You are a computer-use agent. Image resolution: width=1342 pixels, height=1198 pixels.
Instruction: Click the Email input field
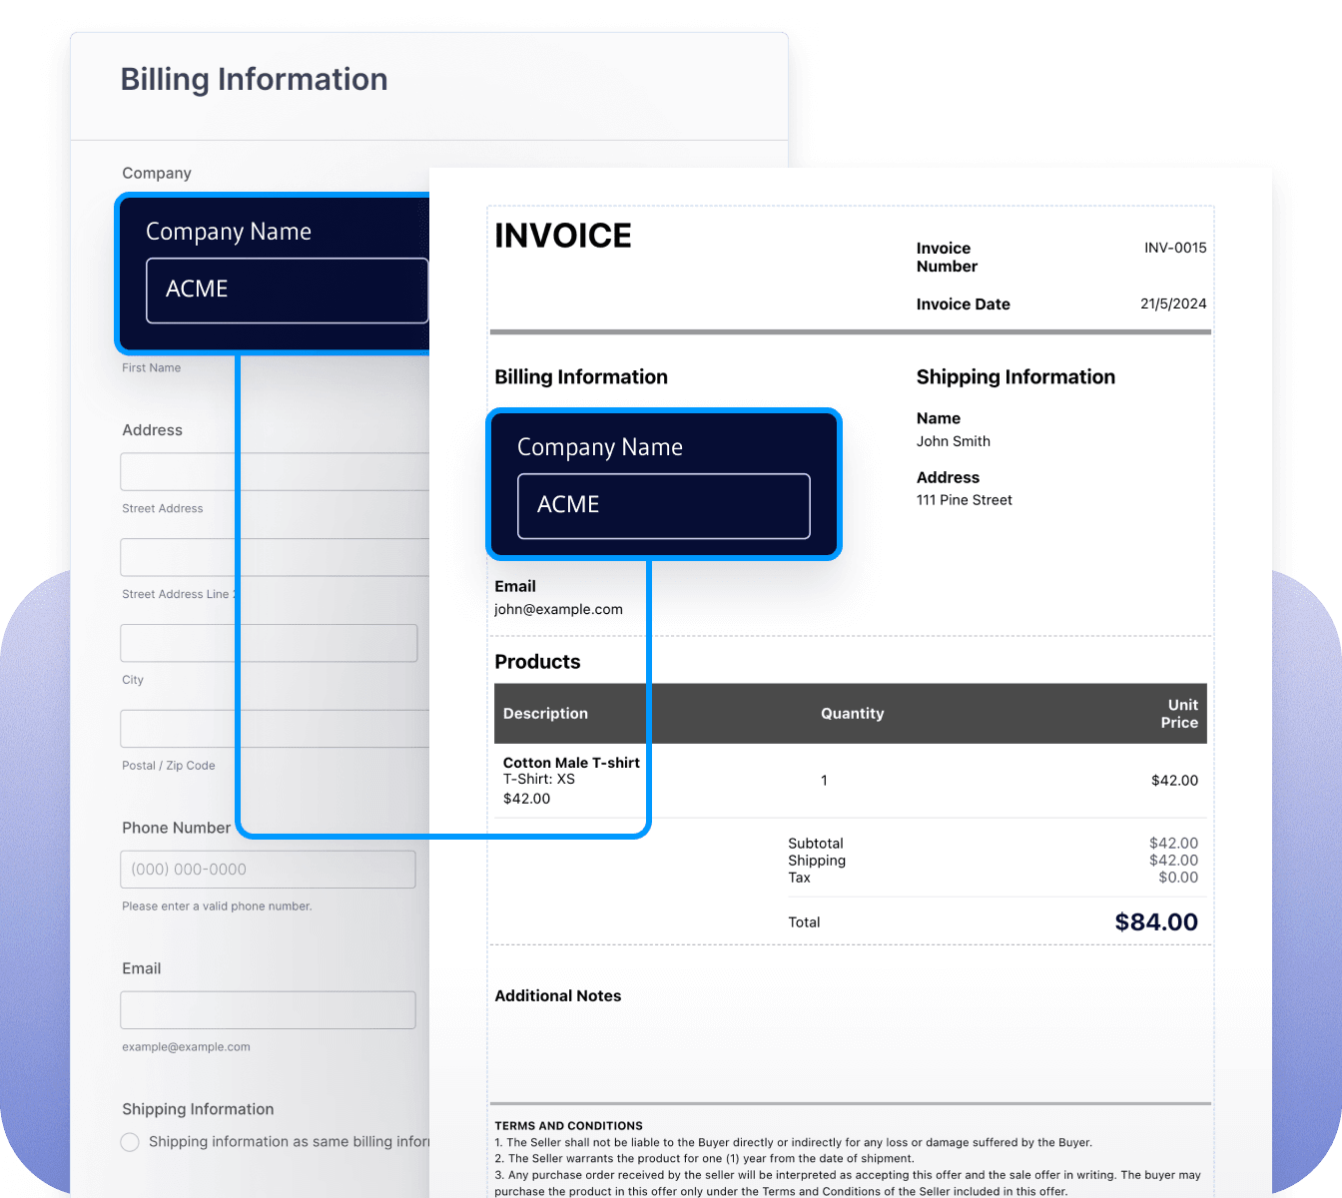click(268, 1009)
